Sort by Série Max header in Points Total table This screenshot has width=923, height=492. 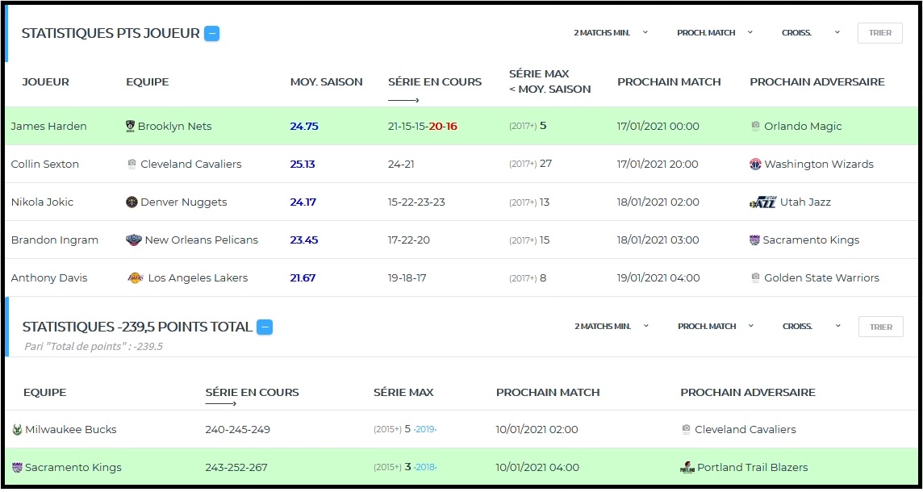click(x=403, y=392)
